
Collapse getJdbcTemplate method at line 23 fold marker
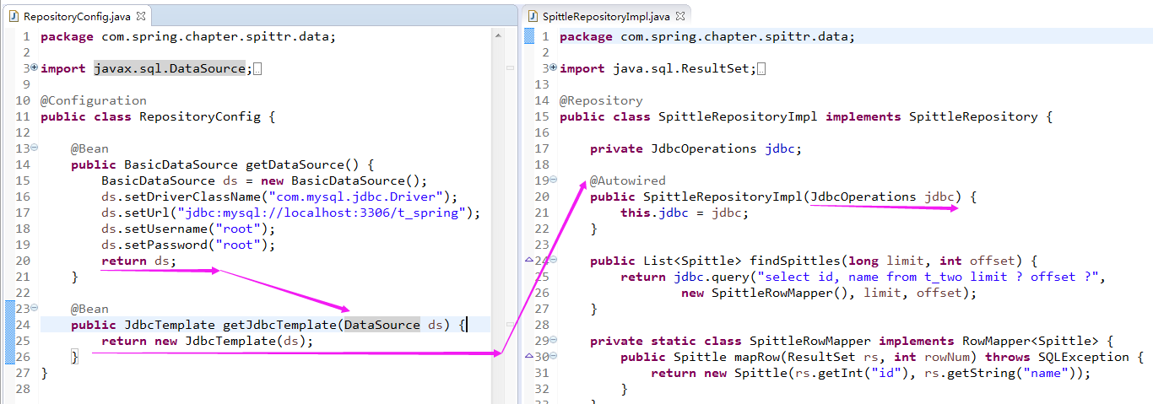[35, 309]
